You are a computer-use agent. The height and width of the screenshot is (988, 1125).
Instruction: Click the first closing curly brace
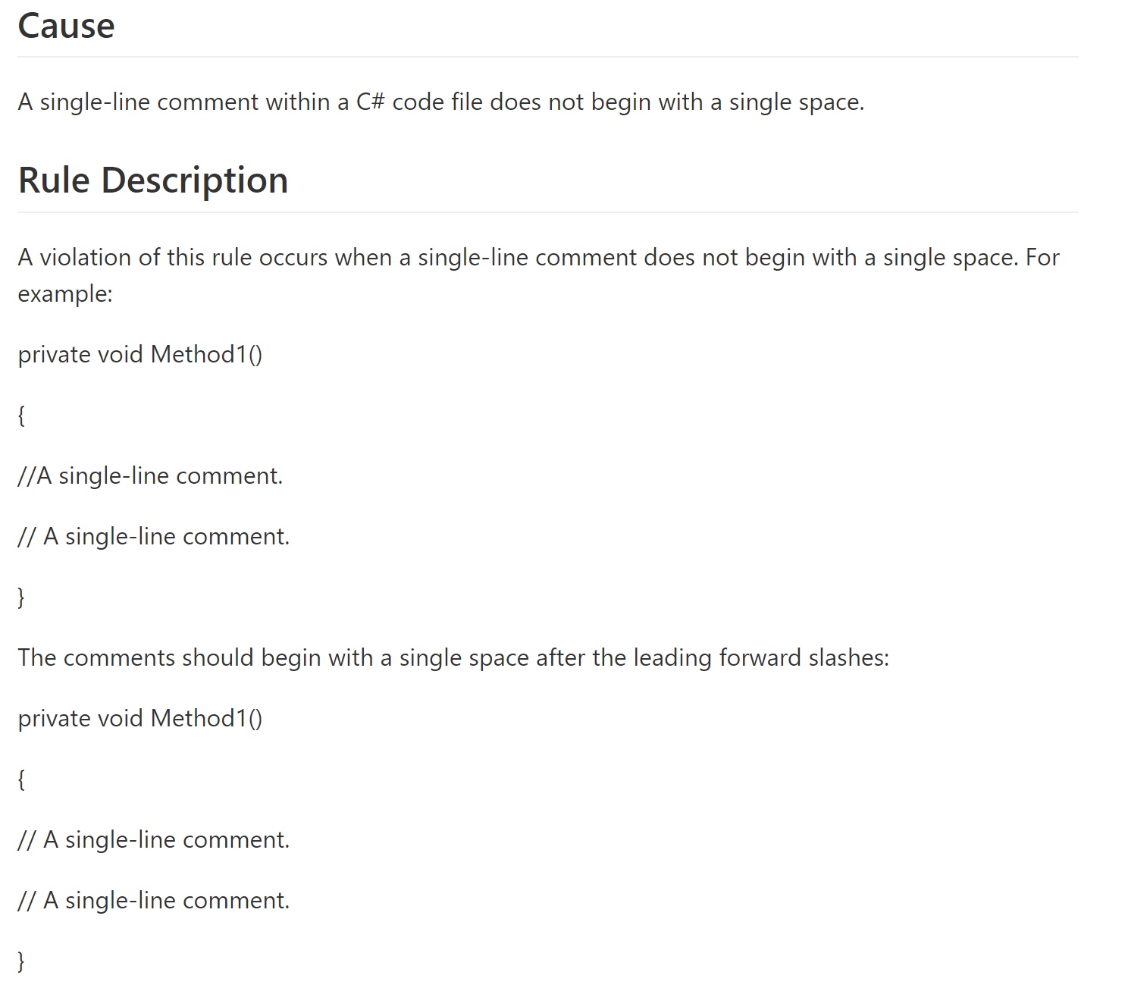point(21,597)
